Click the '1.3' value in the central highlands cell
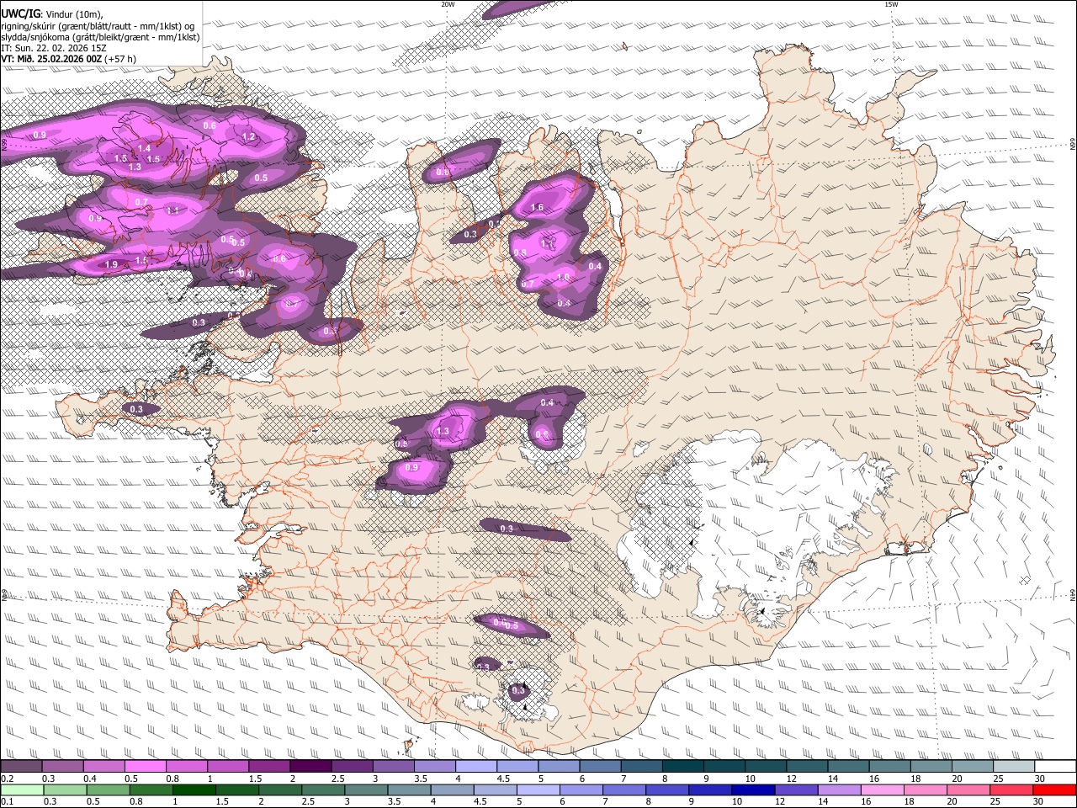The width and height of the screenshot is (1077, 808). 443,432
